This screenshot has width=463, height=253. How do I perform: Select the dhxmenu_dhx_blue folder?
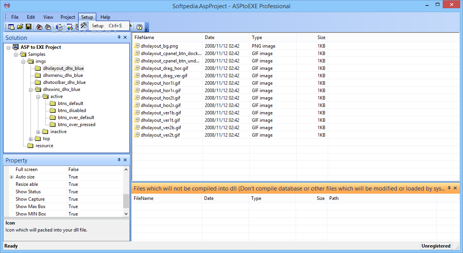point(63,75)
